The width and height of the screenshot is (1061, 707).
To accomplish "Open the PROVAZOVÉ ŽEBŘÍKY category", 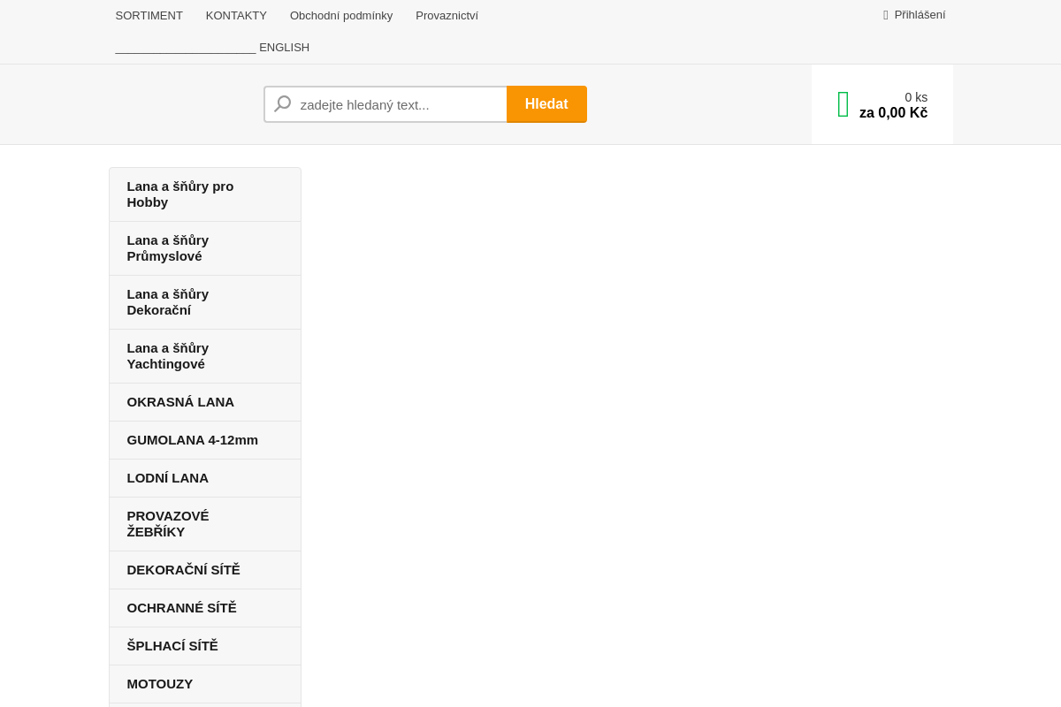I will pos(168,524).
